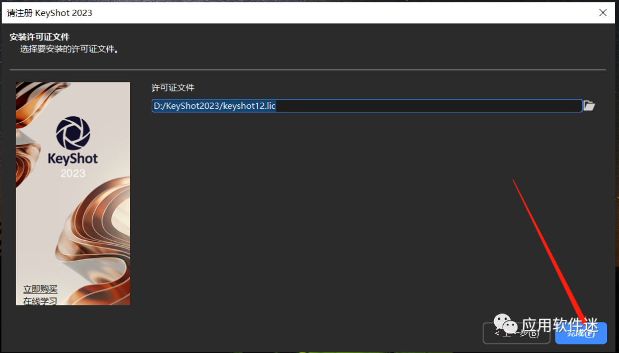Click inside the license file text box
This screenshot has height=353, width=619.
pos(367,105)
